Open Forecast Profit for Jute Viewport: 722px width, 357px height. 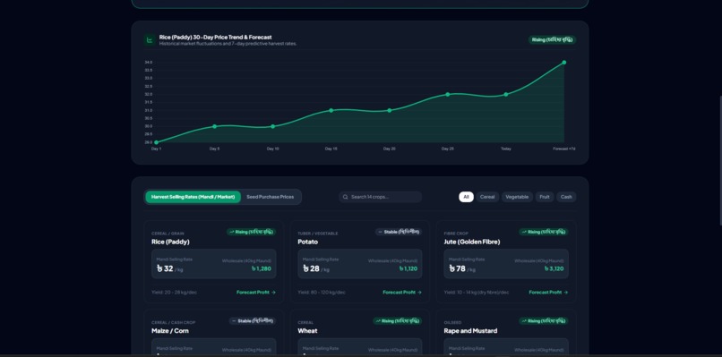(548, 293)
